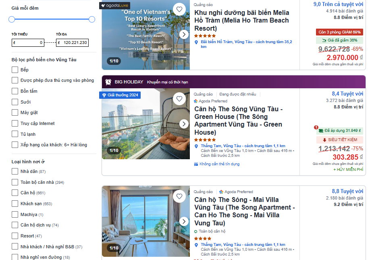
Task: Click map pin icon beside Bãi biển Hồ Tràm
Action: pyautogui.click(x=196, y=42)
